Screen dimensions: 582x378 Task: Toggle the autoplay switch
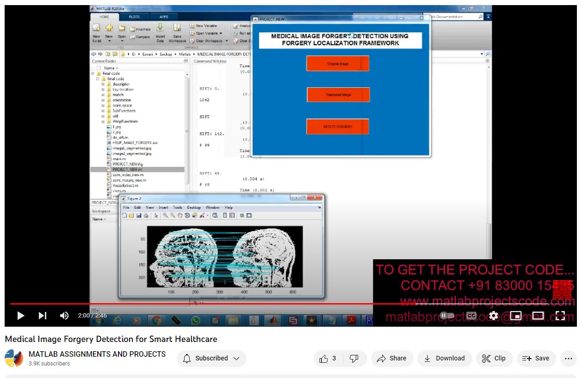(x=447, y=316)
